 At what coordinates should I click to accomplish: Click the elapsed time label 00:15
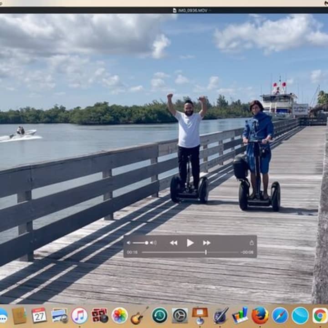132,252
